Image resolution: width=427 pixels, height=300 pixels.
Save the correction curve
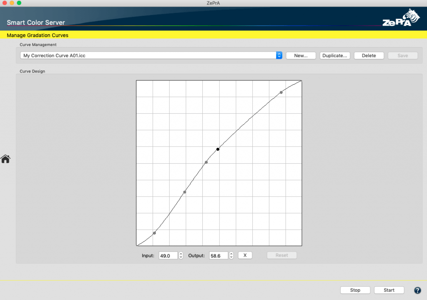(x=402, y=55)
